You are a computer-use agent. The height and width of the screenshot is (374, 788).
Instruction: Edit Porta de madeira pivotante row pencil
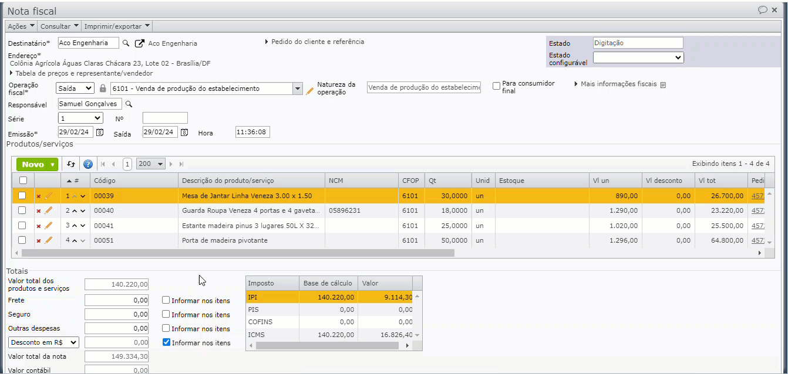49,240
